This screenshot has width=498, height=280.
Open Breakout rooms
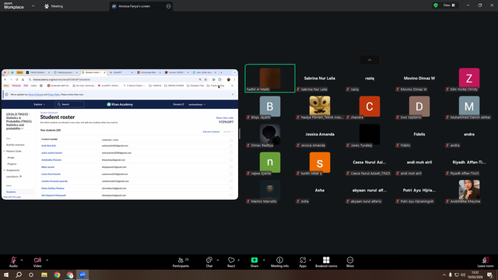coord(326,262)
